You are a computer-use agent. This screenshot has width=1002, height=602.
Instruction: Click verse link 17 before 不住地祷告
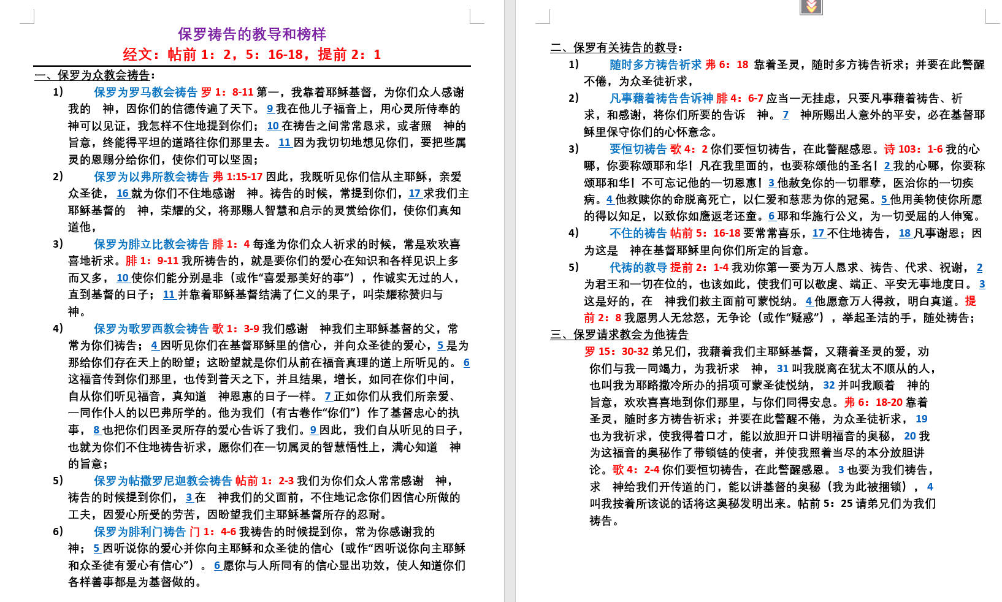(x=818, y=234)
